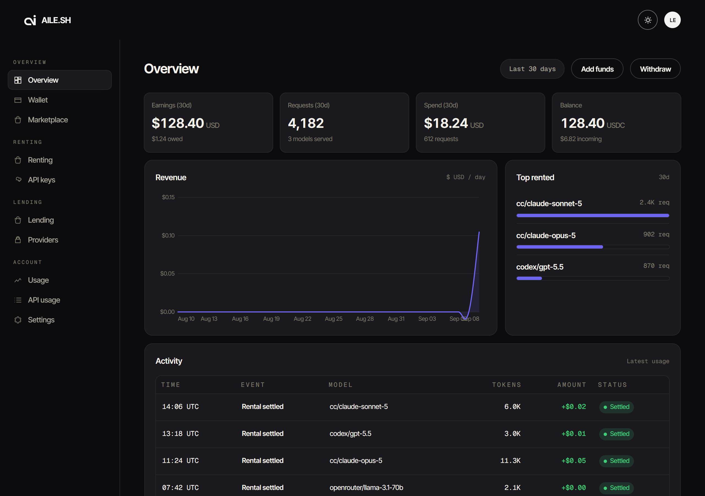Click the Settings gear icon
The width and height of the screenshot is (705, 496).
point(18,320)
